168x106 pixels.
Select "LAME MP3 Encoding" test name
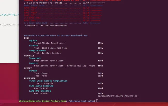click(40, 91)
